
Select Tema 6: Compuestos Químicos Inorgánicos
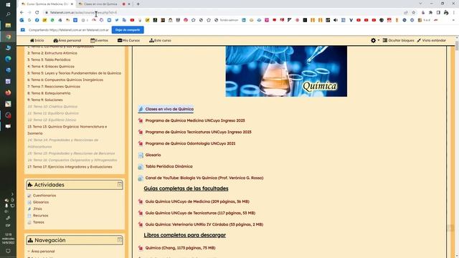click(65, 80)
